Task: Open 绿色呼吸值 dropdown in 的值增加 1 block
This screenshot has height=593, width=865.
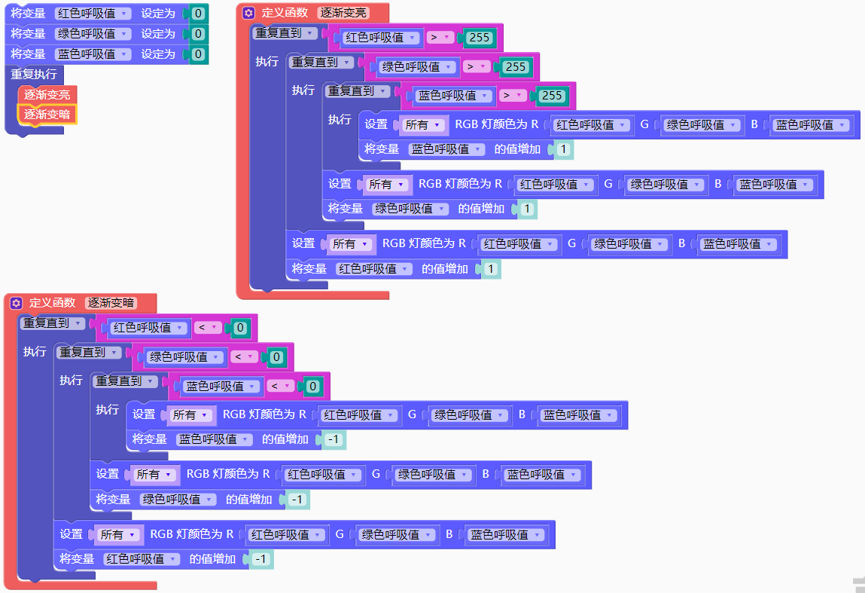Action: [x=410, y=209]
